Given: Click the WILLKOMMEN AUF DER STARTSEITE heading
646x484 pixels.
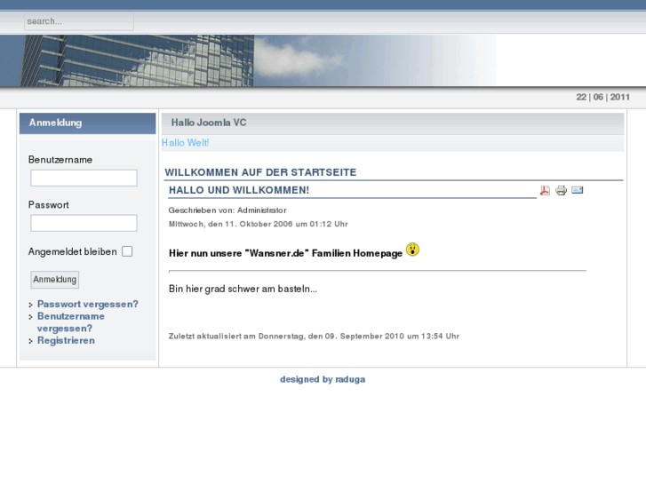Looking at the screenshot, I should point(260,172).
